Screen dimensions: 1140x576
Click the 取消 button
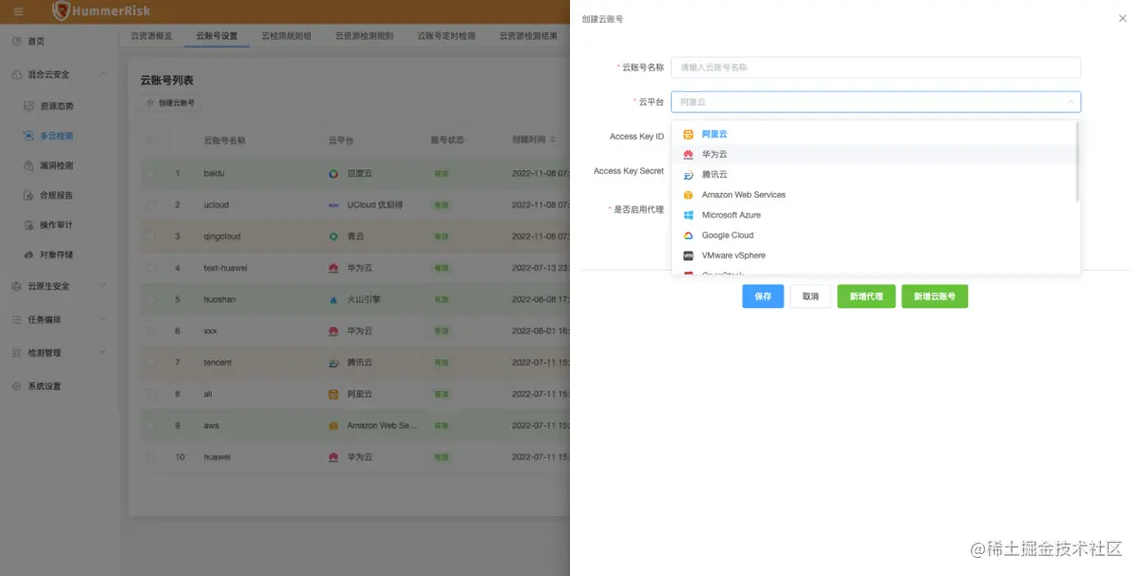tap(810, 297)
